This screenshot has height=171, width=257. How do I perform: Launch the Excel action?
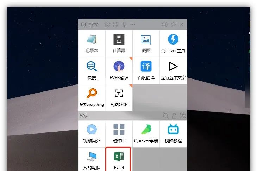(118, 159)
